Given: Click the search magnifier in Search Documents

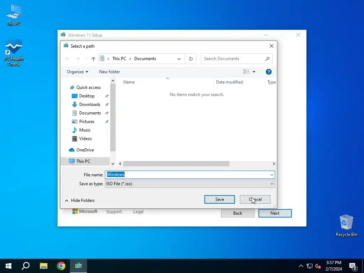Looking at the screenshot, I should pos(267,59).
